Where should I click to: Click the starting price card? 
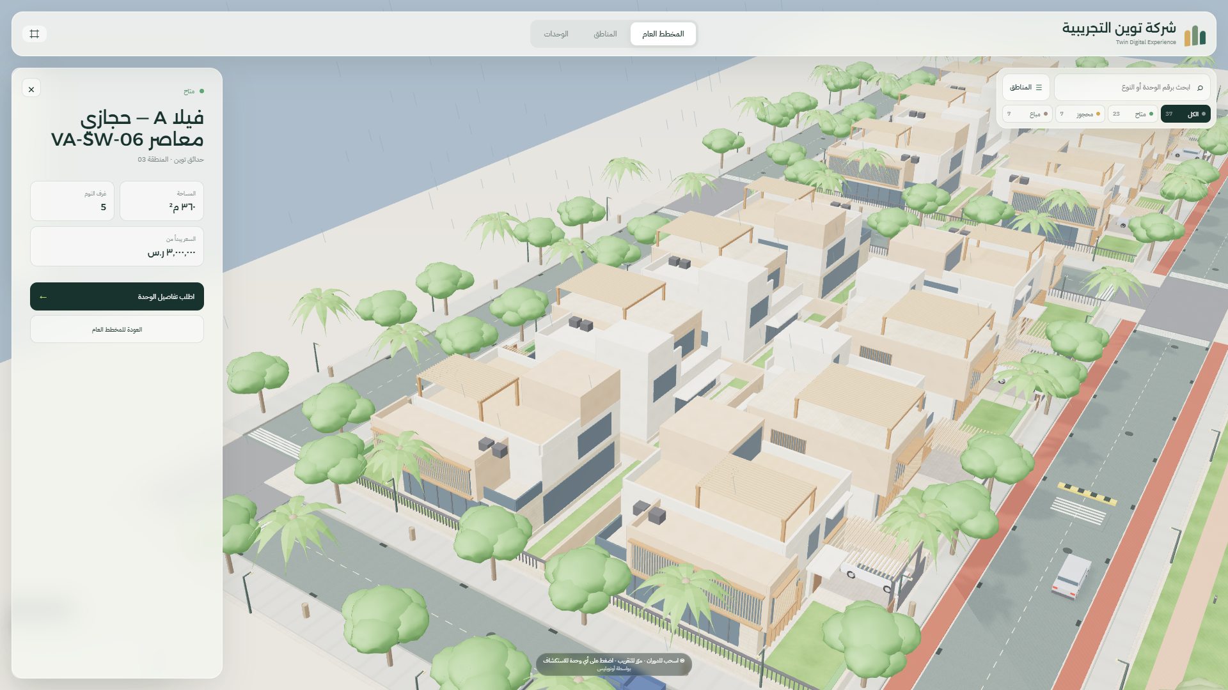click(x=117, y=247)
